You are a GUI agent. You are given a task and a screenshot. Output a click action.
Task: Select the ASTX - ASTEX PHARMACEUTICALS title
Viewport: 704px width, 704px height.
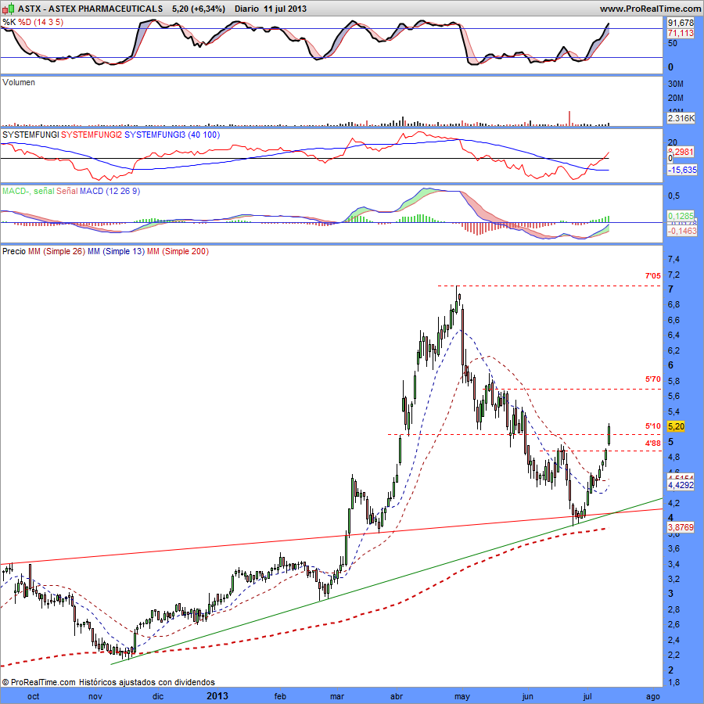point(90,9)
